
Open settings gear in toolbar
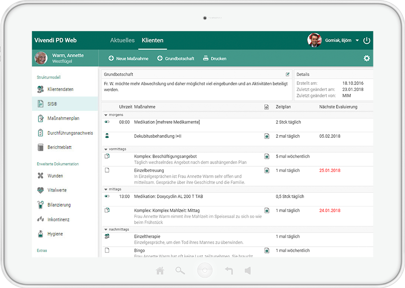pos(367,58)
